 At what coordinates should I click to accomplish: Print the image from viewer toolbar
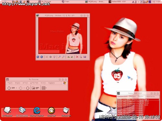click(x=81, y=57)
